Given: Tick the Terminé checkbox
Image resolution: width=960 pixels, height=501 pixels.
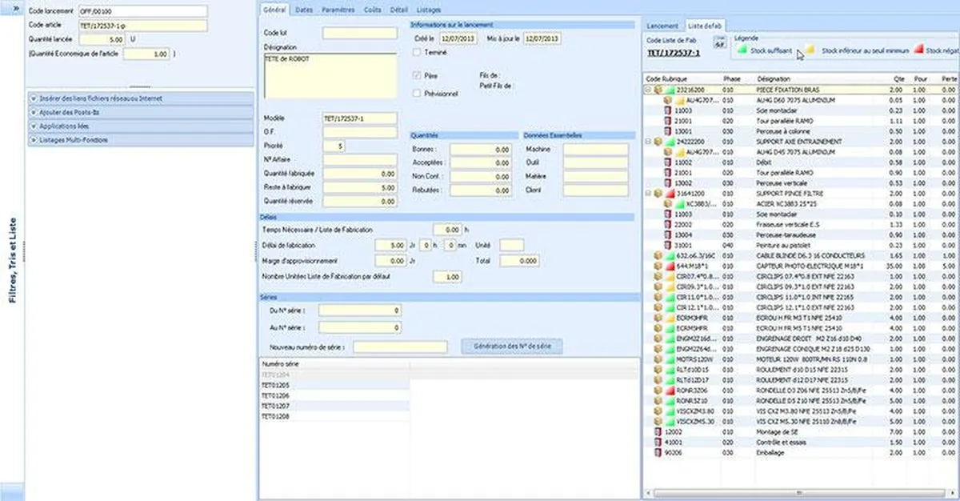Looking at the screenshot, I should point(417,53).
